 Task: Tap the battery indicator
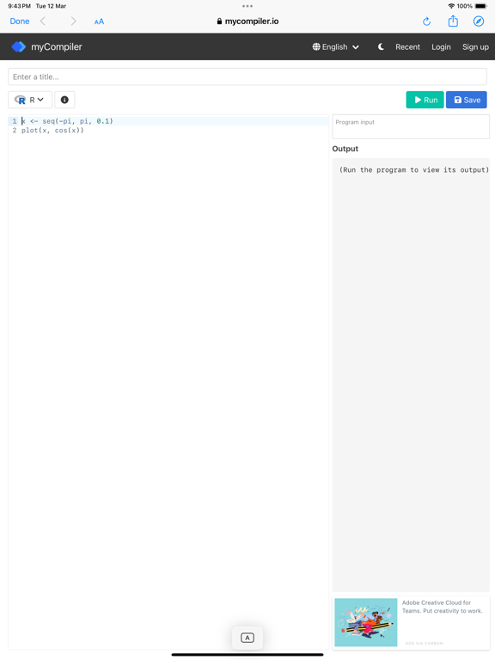481,6
